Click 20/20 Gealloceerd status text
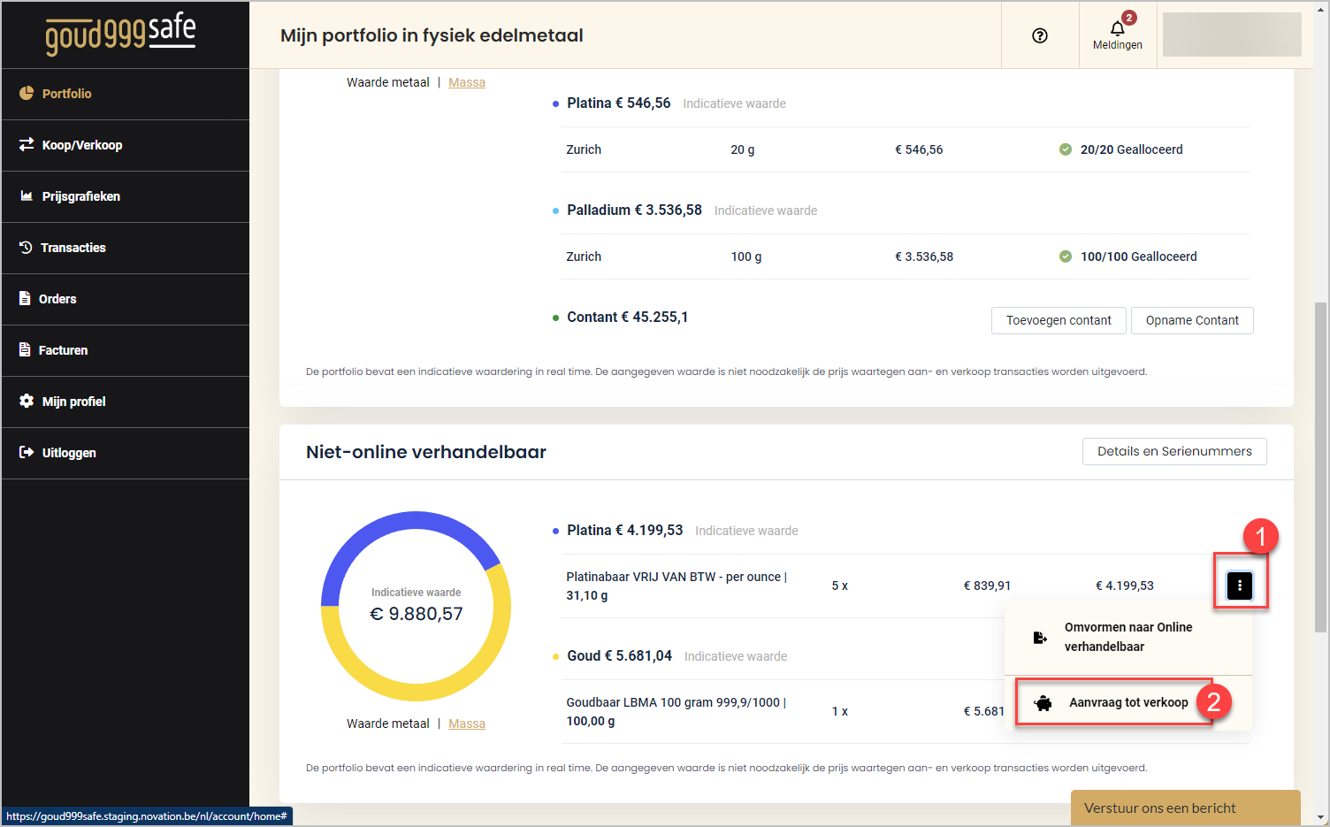The image size is (1330, 827). pyautogui.click(x=1132, y=149)
